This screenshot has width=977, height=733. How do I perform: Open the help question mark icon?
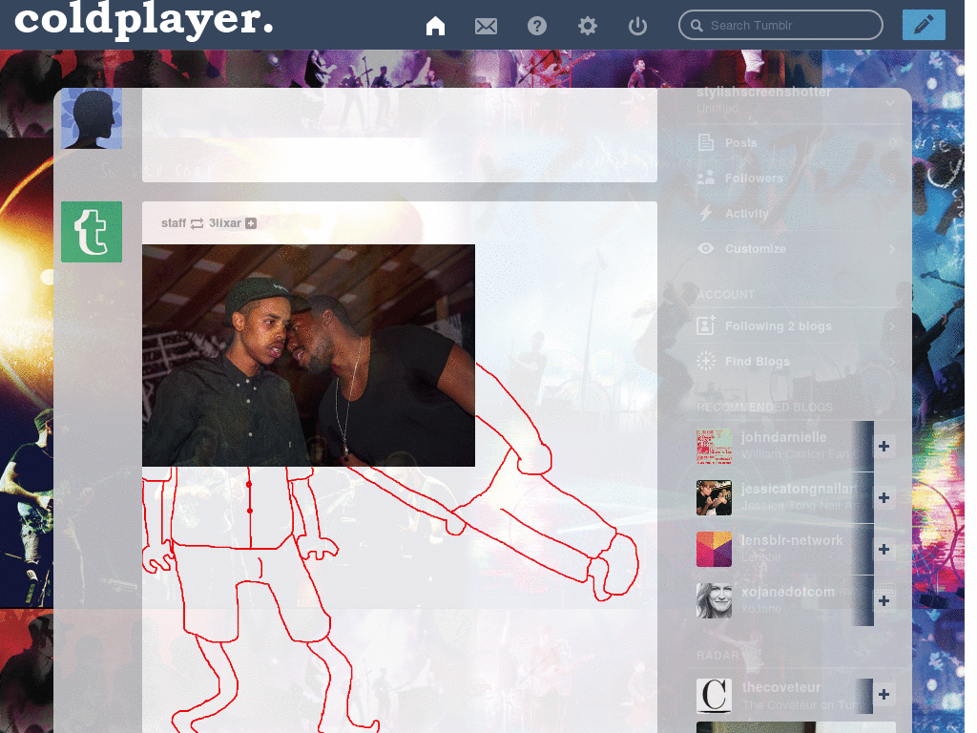click(536, 26)
